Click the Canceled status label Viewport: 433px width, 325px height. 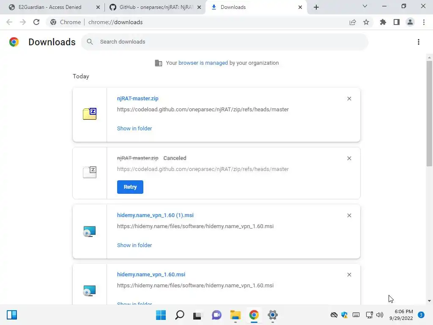pos(175,158)
